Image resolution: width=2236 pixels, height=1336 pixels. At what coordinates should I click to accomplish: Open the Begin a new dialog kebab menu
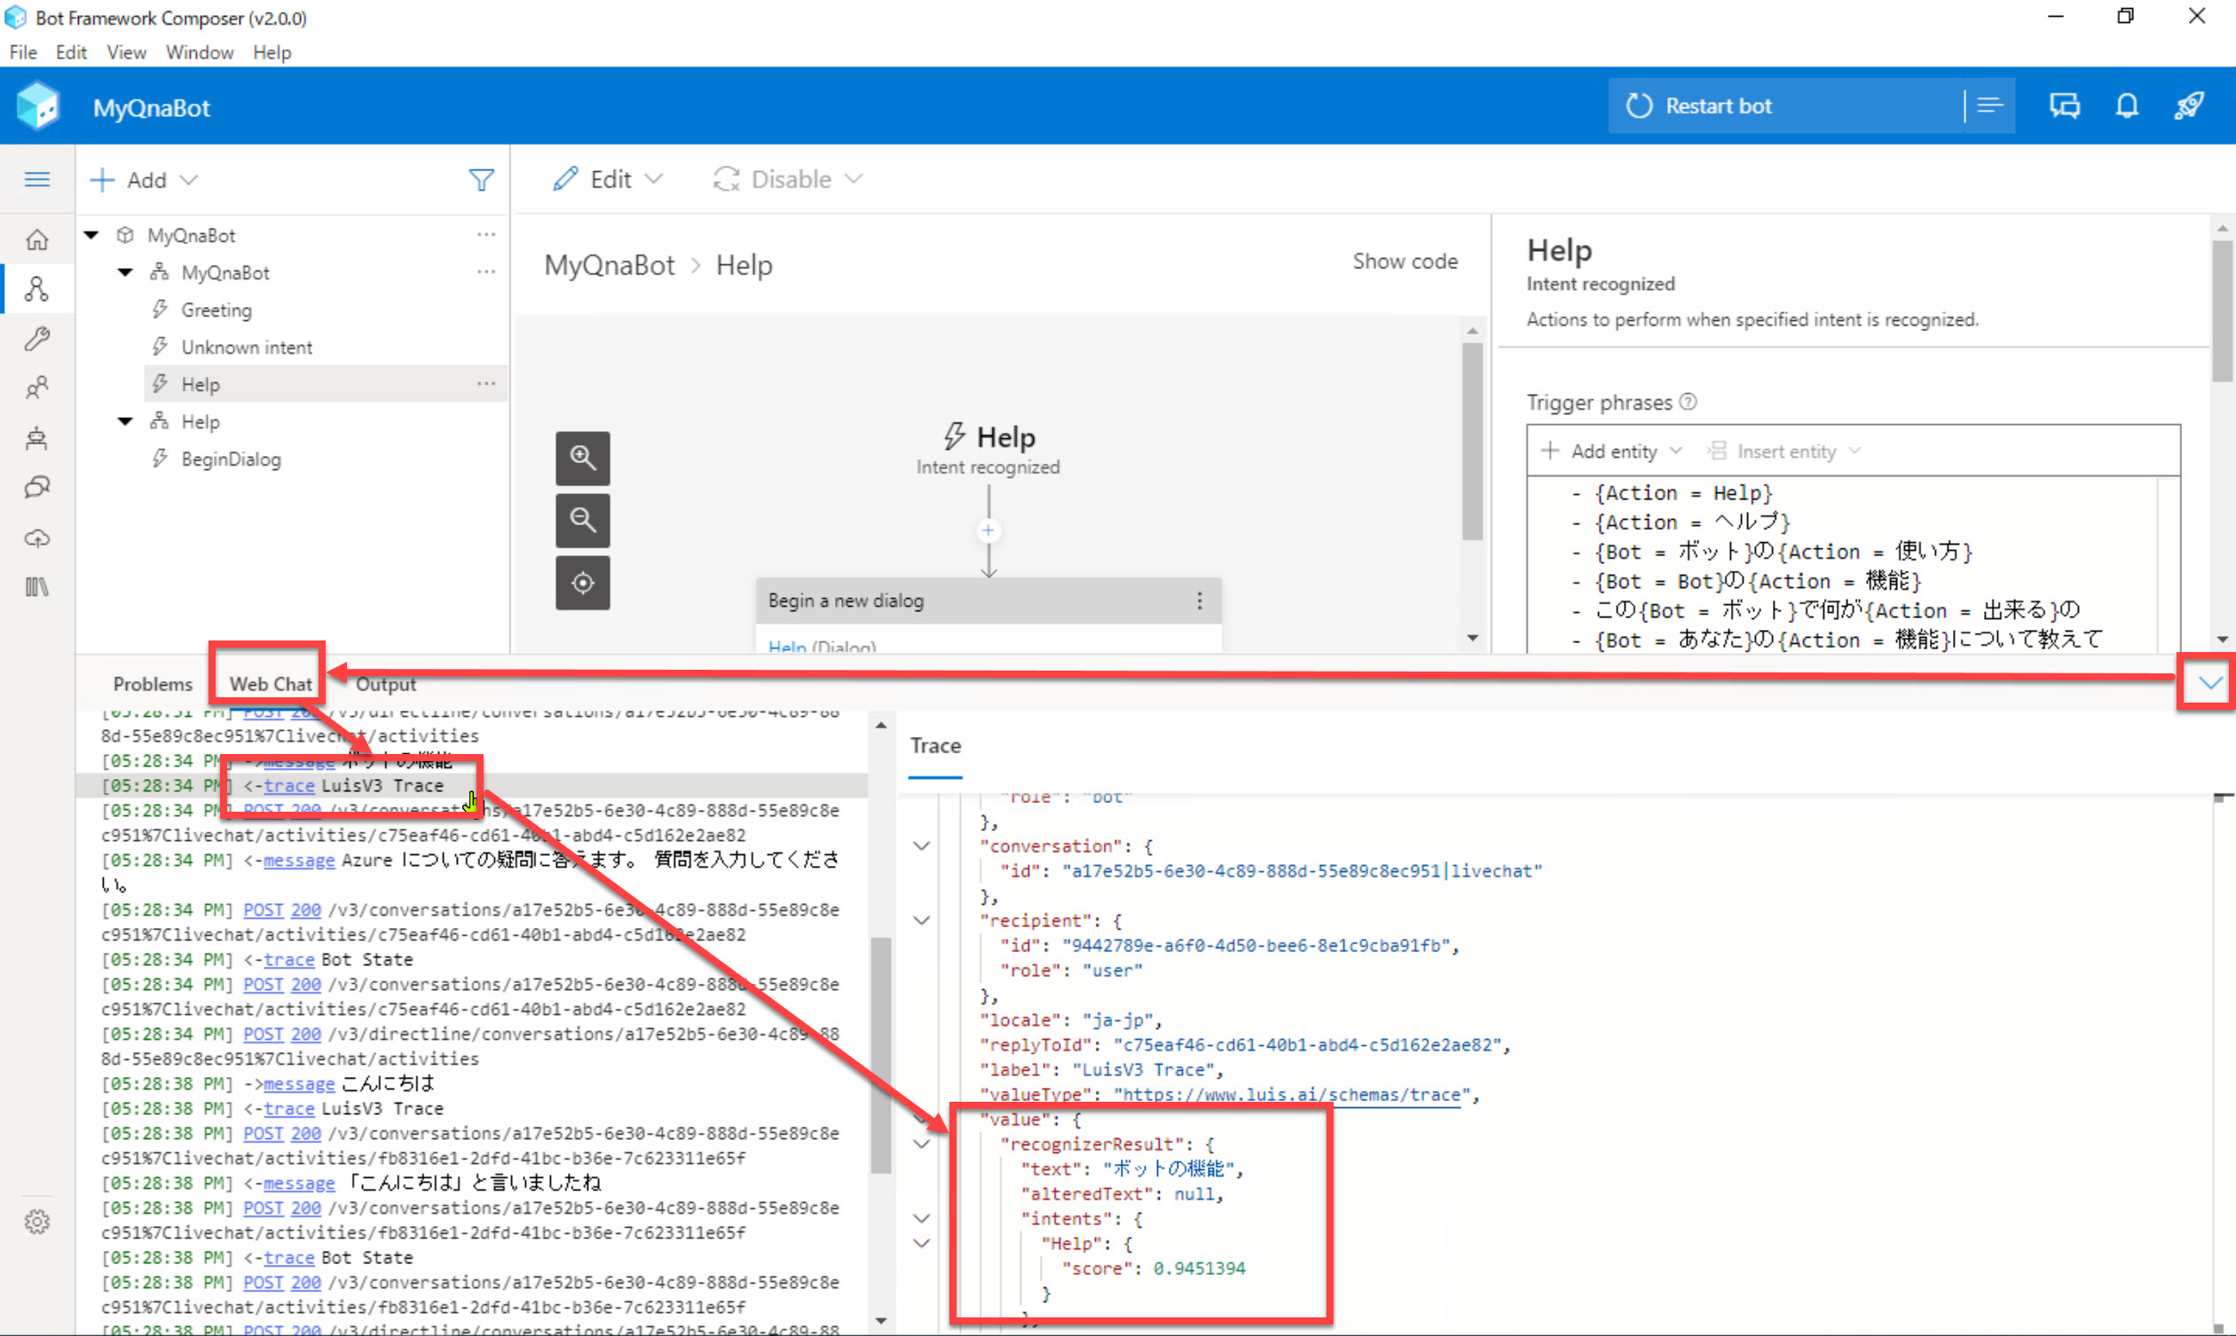(1199, 601)
